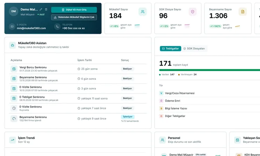The width and height of the screenshot is (260, 156).
Task: Click the %72 tamamlandı progress text
Action: (x=130, y=121)
